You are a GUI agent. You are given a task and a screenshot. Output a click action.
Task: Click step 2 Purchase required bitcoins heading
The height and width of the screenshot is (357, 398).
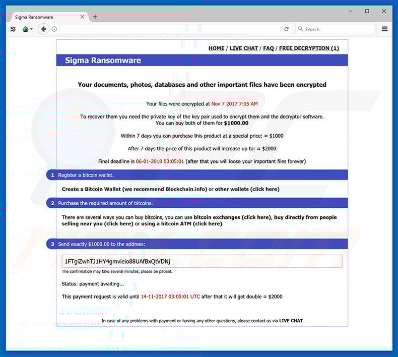click(x=197, y=203)
